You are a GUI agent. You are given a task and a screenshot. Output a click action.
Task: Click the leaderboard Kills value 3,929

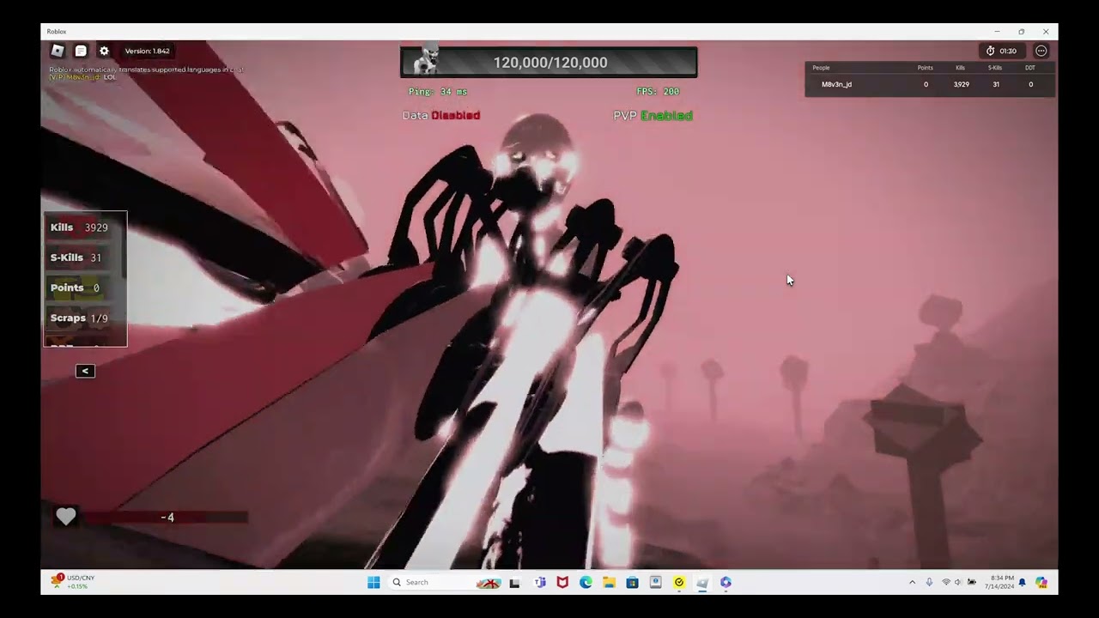point(962,84)
